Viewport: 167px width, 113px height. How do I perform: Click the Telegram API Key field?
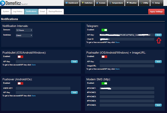tap(127, 35)
